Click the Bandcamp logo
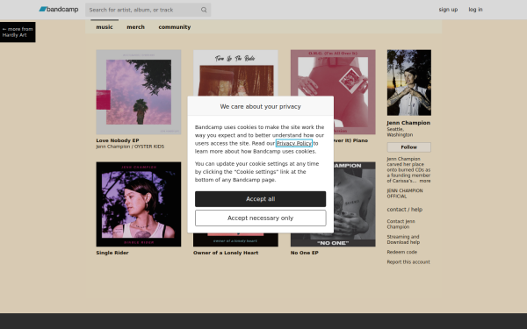527x329 pixels. 59,10
